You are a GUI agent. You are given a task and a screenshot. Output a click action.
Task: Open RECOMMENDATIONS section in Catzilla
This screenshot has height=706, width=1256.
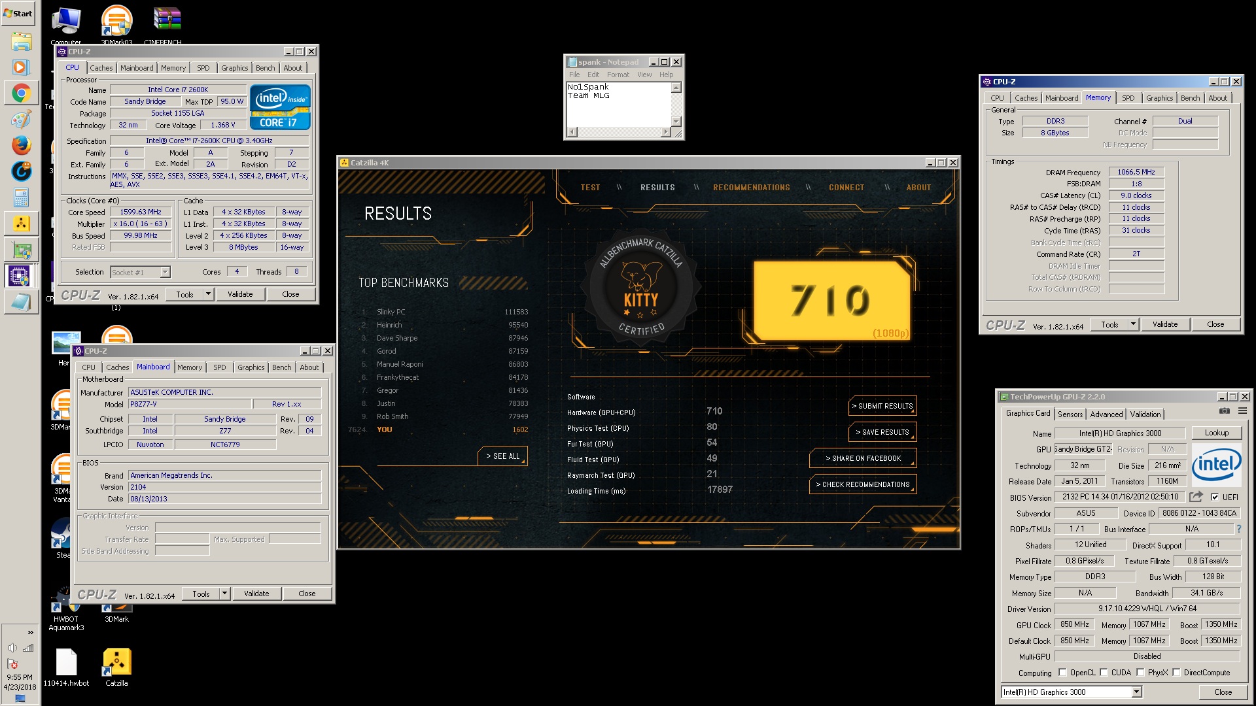pyautogui.click(x=752, y=188)
